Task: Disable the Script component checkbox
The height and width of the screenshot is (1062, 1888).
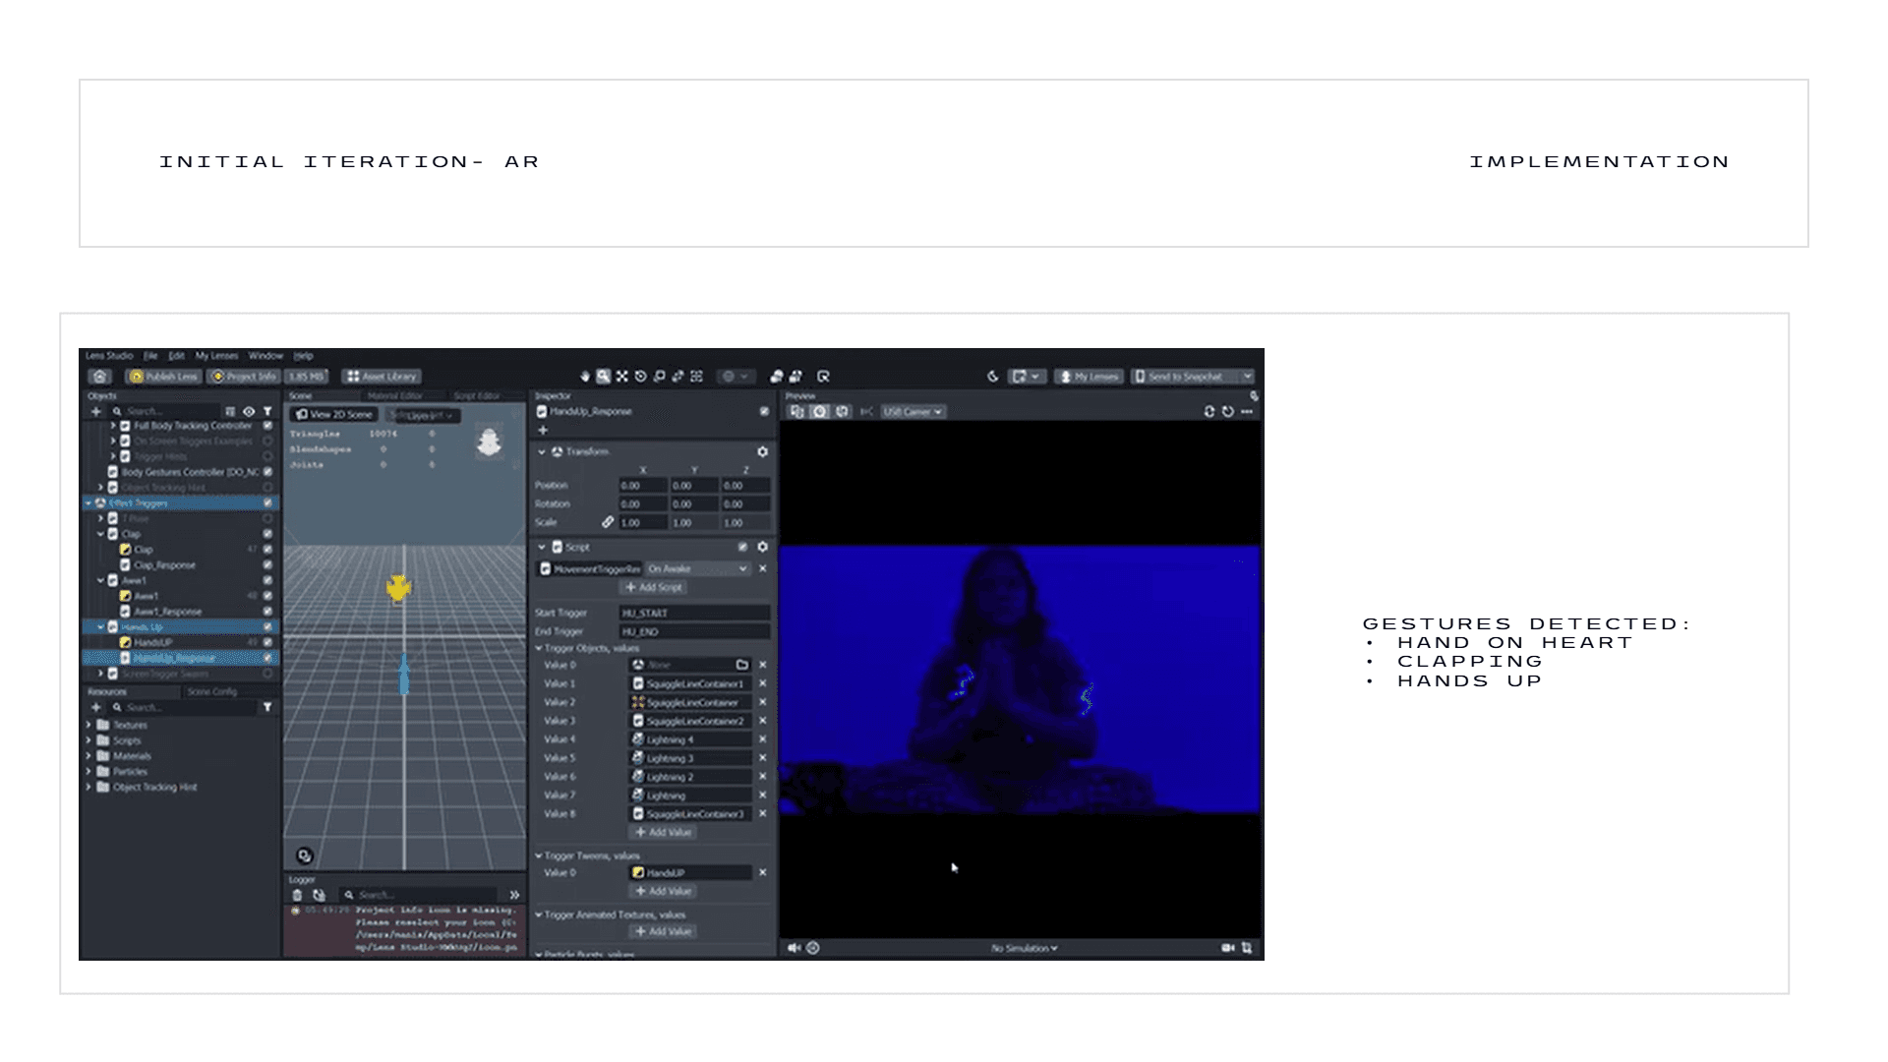Action: tap(742, 547)
